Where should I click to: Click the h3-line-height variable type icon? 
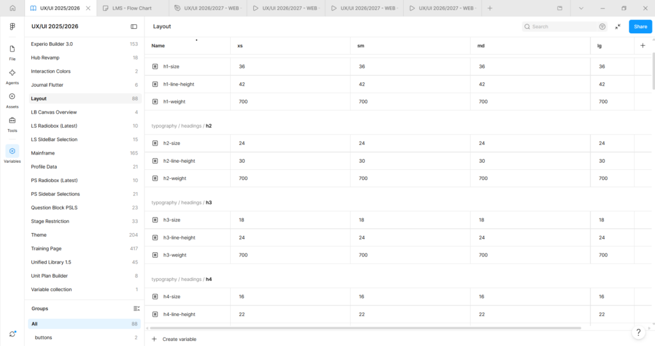pyautogui.click(x=155, y=237)
